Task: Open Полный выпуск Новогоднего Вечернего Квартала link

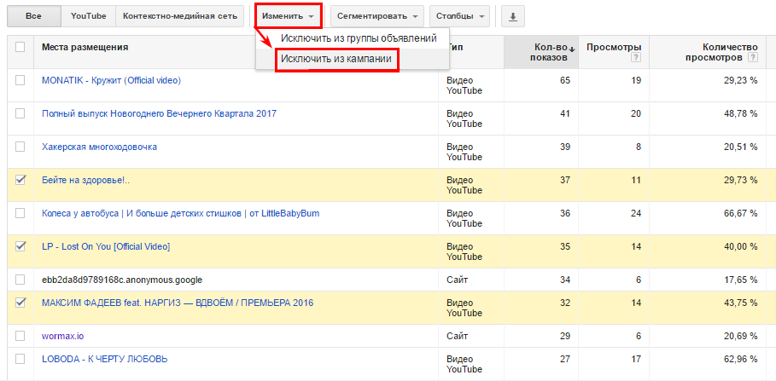Action: (x=160, y=113)
